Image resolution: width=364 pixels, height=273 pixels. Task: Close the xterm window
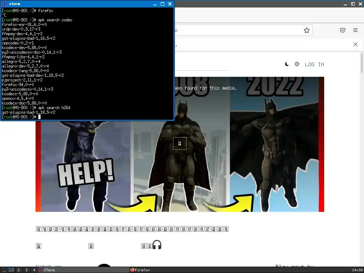pos(170,4)
